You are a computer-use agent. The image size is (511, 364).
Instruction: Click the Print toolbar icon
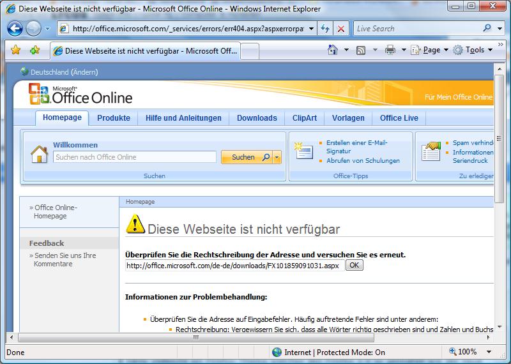tap(390, 50)
